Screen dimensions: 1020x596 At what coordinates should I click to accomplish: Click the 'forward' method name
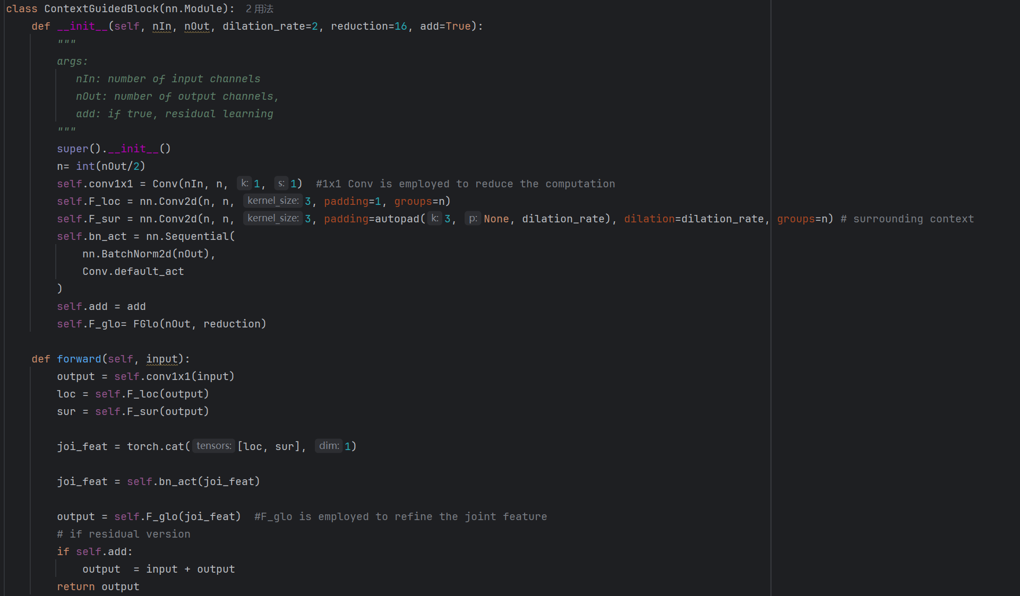(x=79, y=359)
